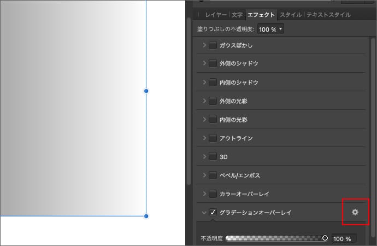
Task: Switch to the レイヤー tab
Action: 216,15
